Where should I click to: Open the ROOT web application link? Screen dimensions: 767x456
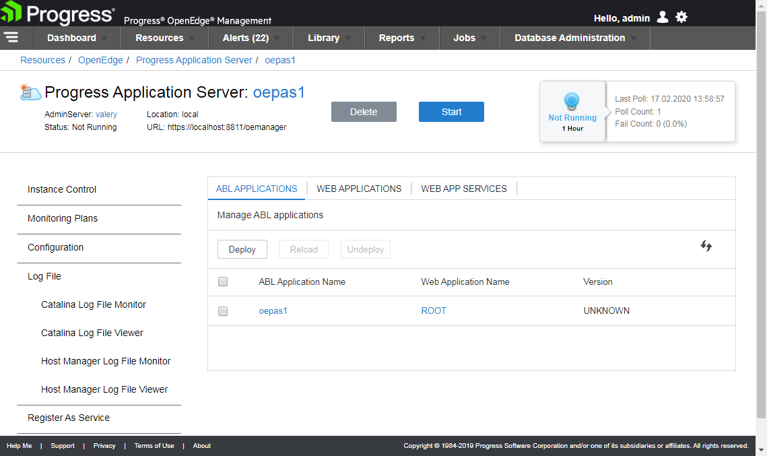(434, 311)
